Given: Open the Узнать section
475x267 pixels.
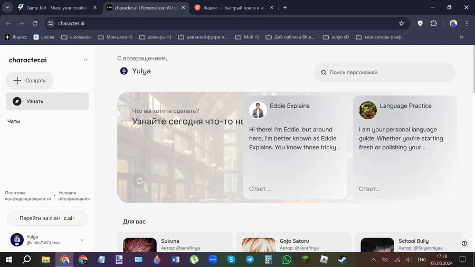Looking at the screenshot, I should pos(47,101).
